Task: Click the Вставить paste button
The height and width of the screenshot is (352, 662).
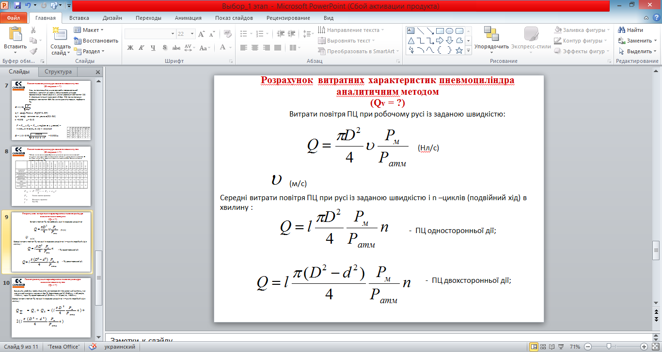Action: click(15, 39)
